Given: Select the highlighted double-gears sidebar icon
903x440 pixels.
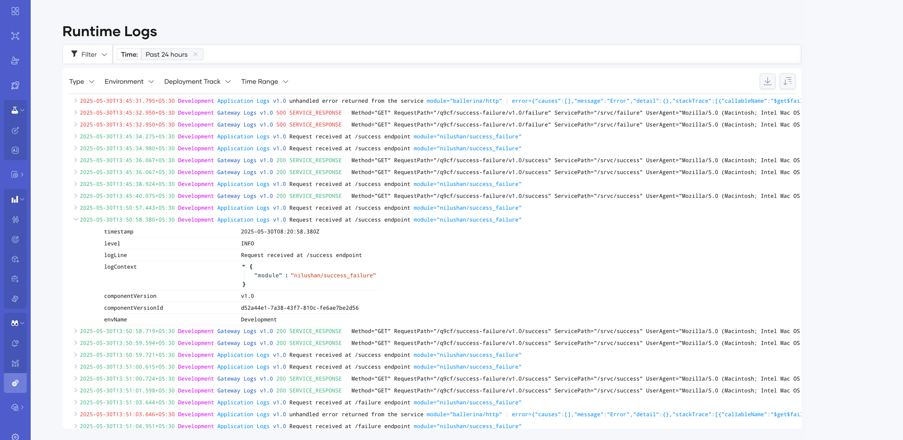Looking at the screenshot, I should [x=15, y=383].
